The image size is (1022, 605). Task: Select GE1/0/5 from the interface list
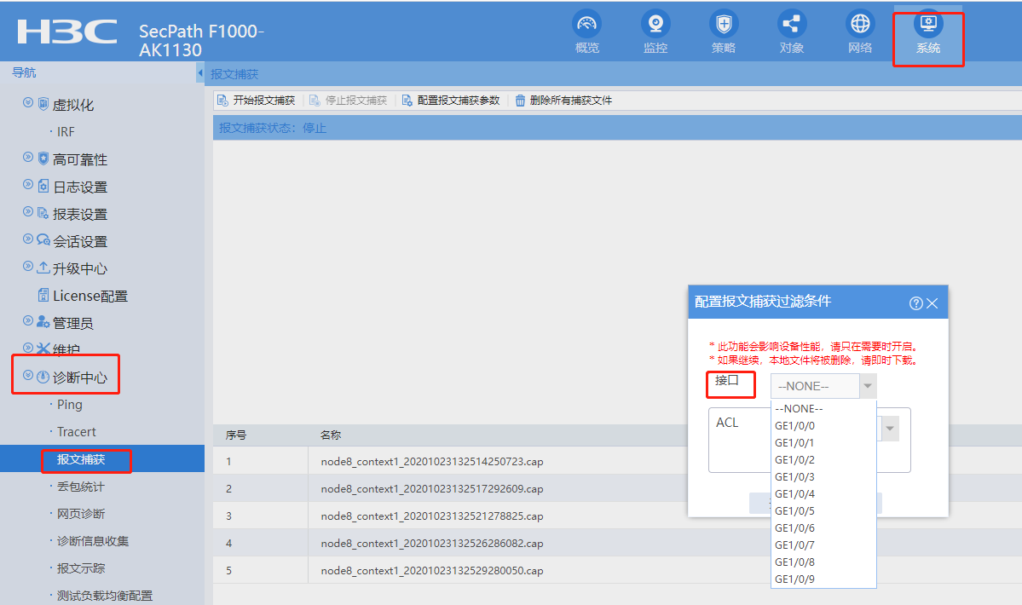pos(823,511)
